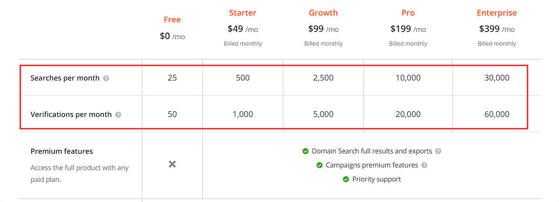This screenshot has height=202, width=559.
Task: Select the Free plan heading
Action: 172,20
